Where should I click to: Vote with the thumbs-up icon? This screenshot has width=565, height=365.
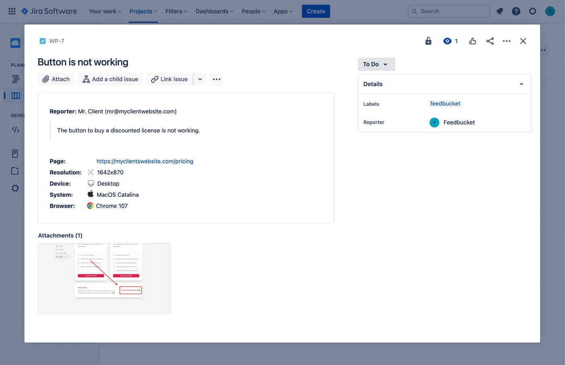472,41
